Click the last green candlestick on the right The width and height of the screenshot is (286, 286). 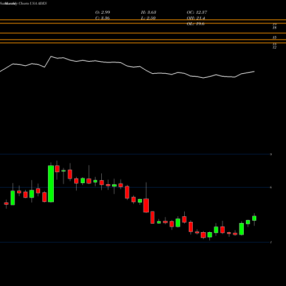click(254, 219)
